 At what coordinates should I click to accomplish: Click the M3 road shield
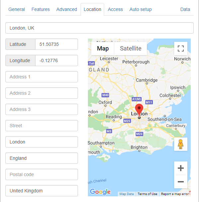pos(109,131)
